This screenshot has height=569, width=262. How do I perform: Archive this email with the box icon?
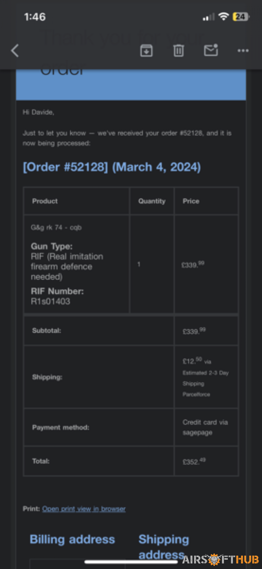tap(146, 50)
